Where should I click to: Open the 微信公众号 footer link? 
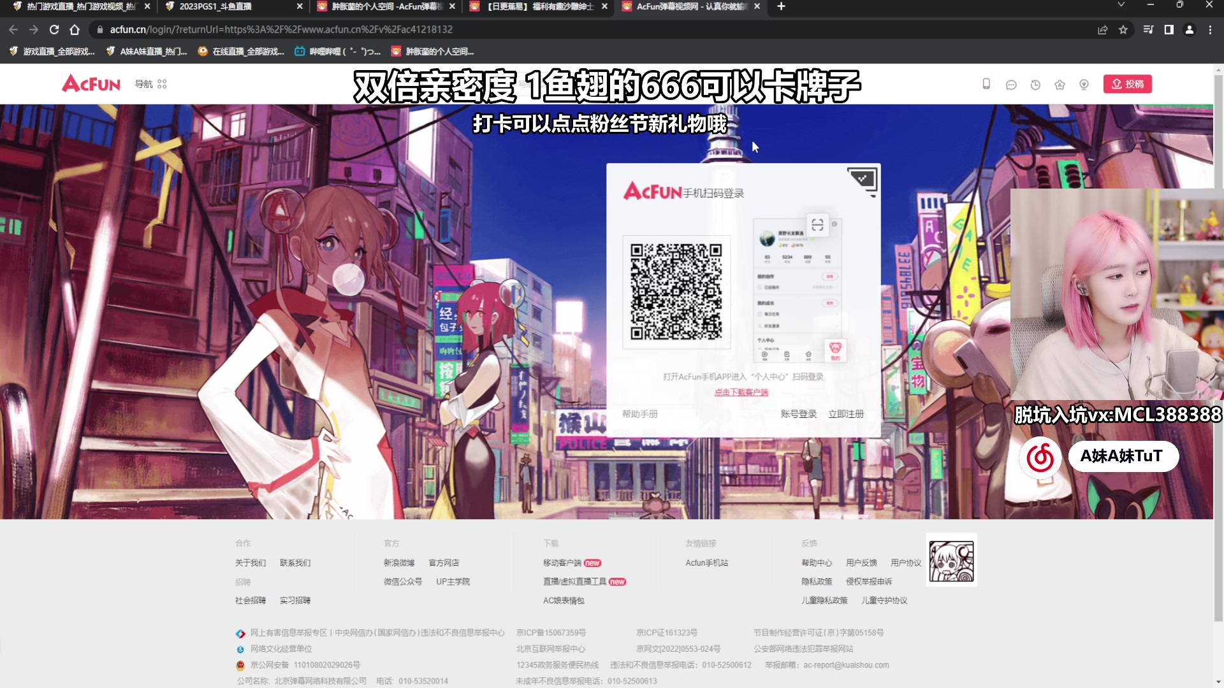(403, 582)
